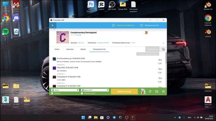
Task: Switch to the Обзор tab
Action: [57, 49]
